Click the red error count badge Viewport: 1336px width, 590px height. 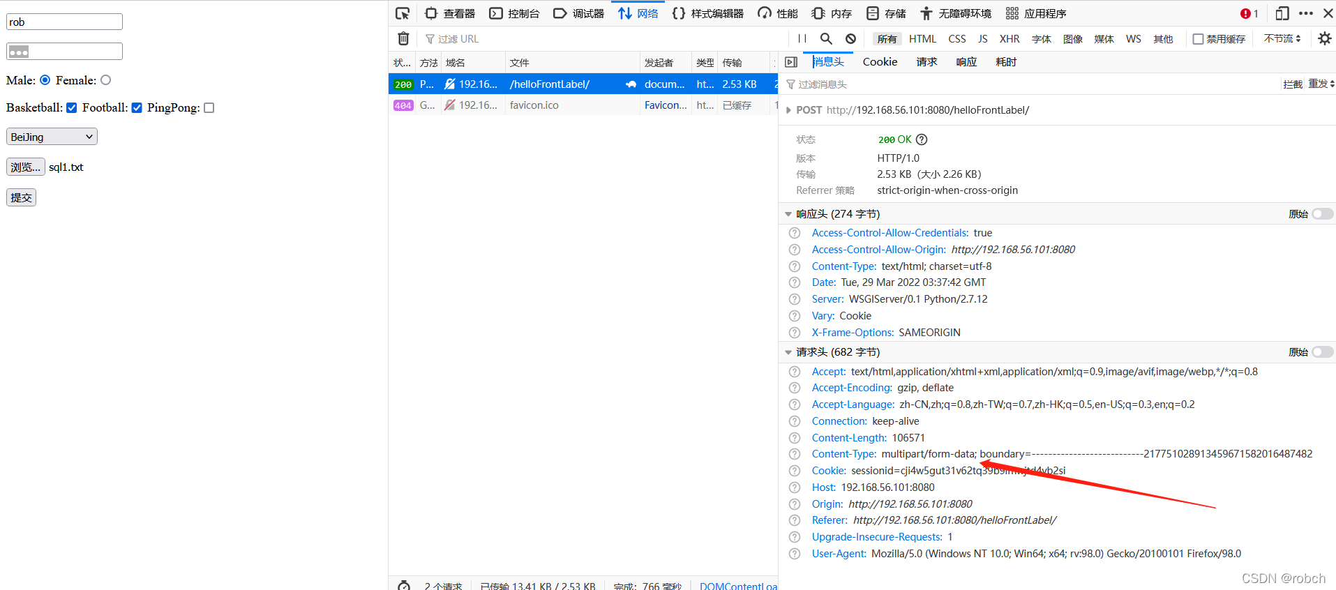1249,13
